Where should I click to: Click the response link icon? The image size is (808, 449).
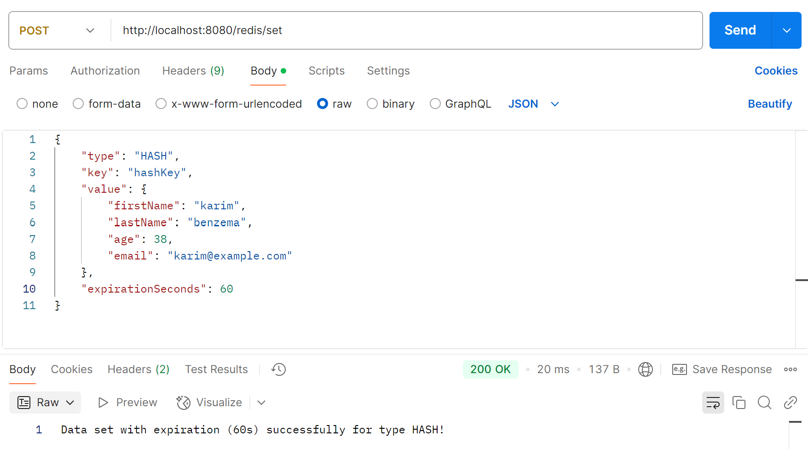point(790,403)
